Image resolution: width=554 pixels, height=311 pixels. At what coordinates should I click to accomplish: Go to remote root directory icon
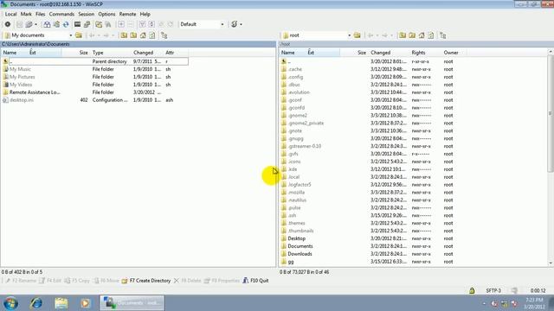(412, 35)
